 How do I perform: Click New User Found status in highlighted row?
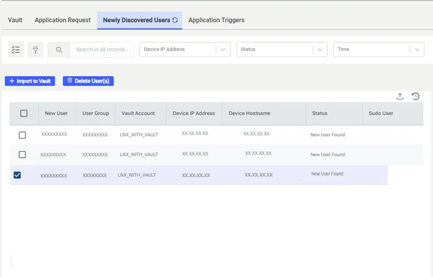[327, 174]
